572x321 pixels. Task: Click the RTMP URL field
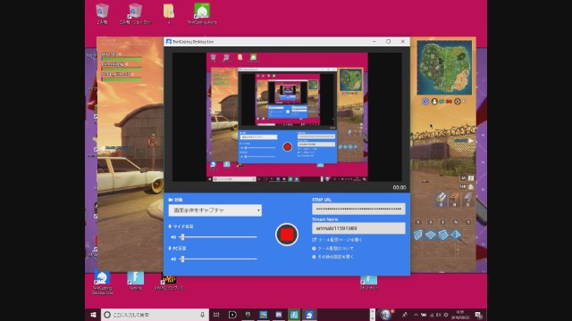[358, 209]
